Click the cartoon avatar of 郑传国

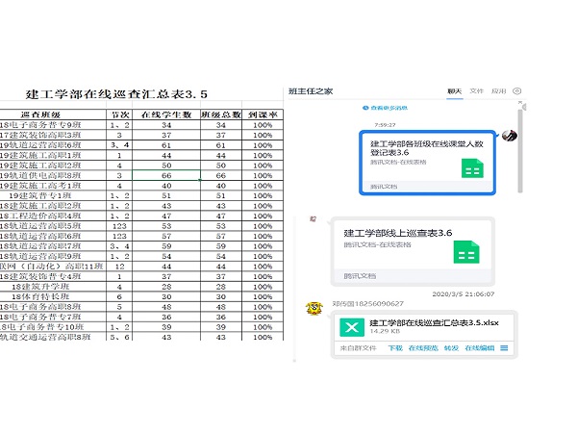point(313,308)
